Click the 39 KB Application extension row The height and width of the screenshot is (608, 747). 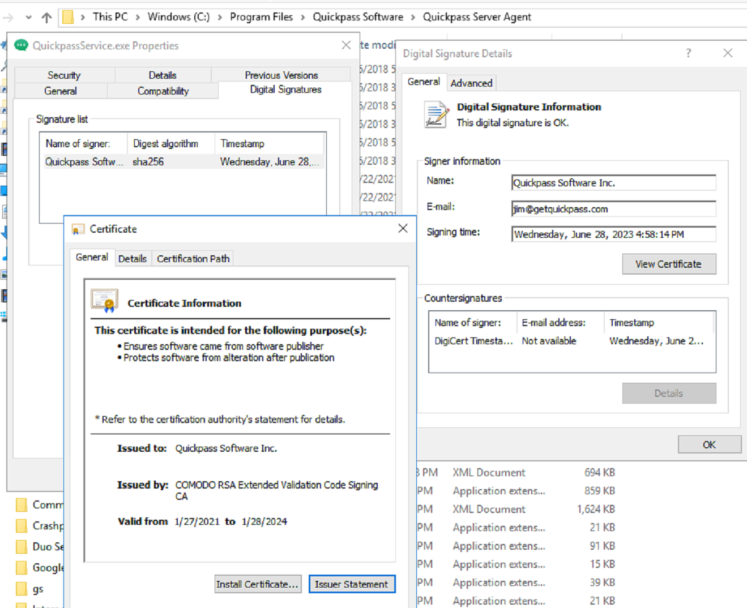(x=517, y=583)
